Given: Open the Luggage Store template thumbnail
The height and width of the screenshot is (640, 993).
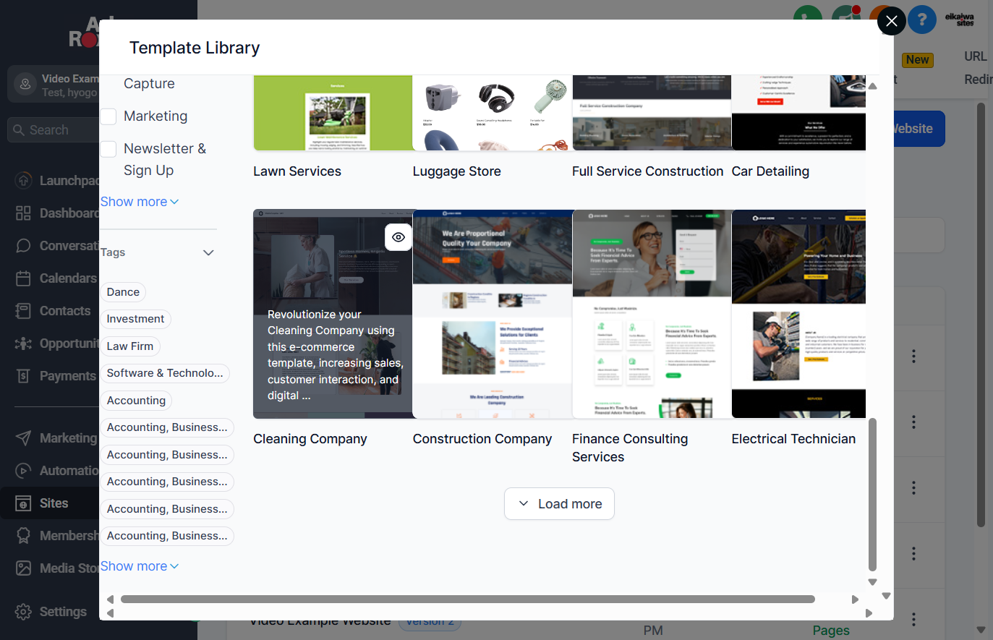Looking at the screenshot, I should tap(493, 113).
